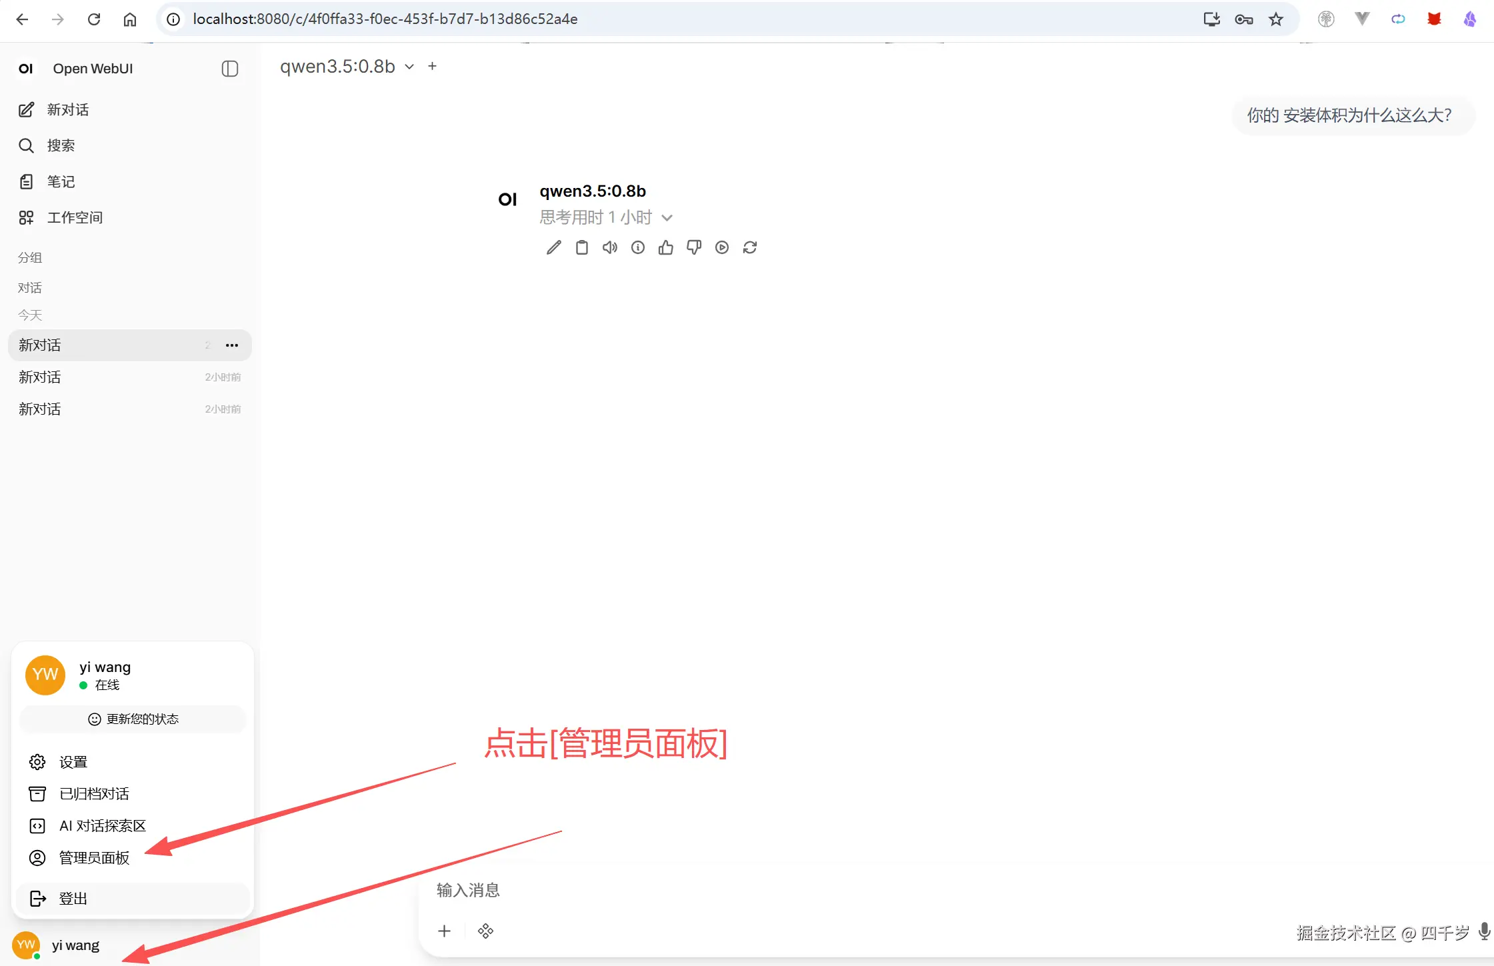Click the 登出 logout entry
The image size is (1494, 966).
(71, 898)
